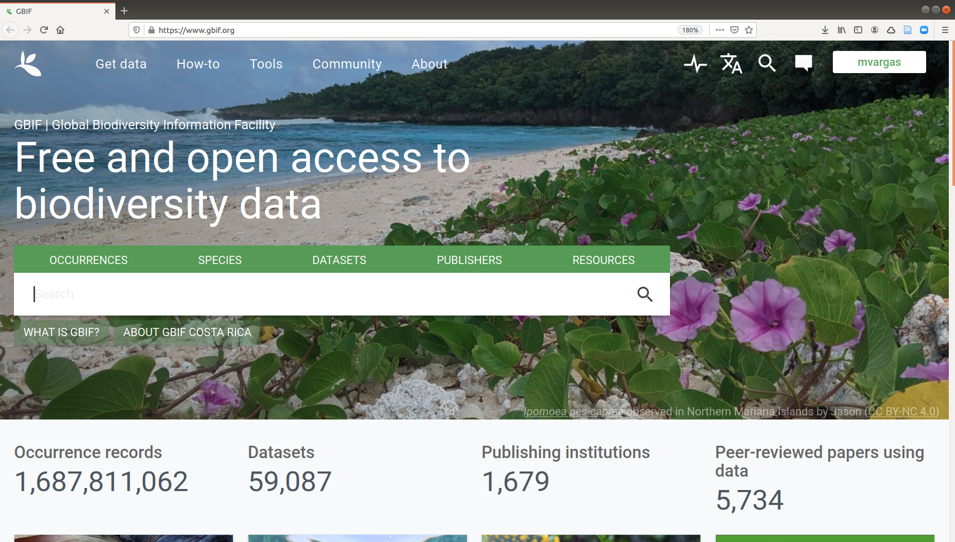Open the How-to menu
The width and height of the screenshot is (955, 542).
tap(198, 64)
